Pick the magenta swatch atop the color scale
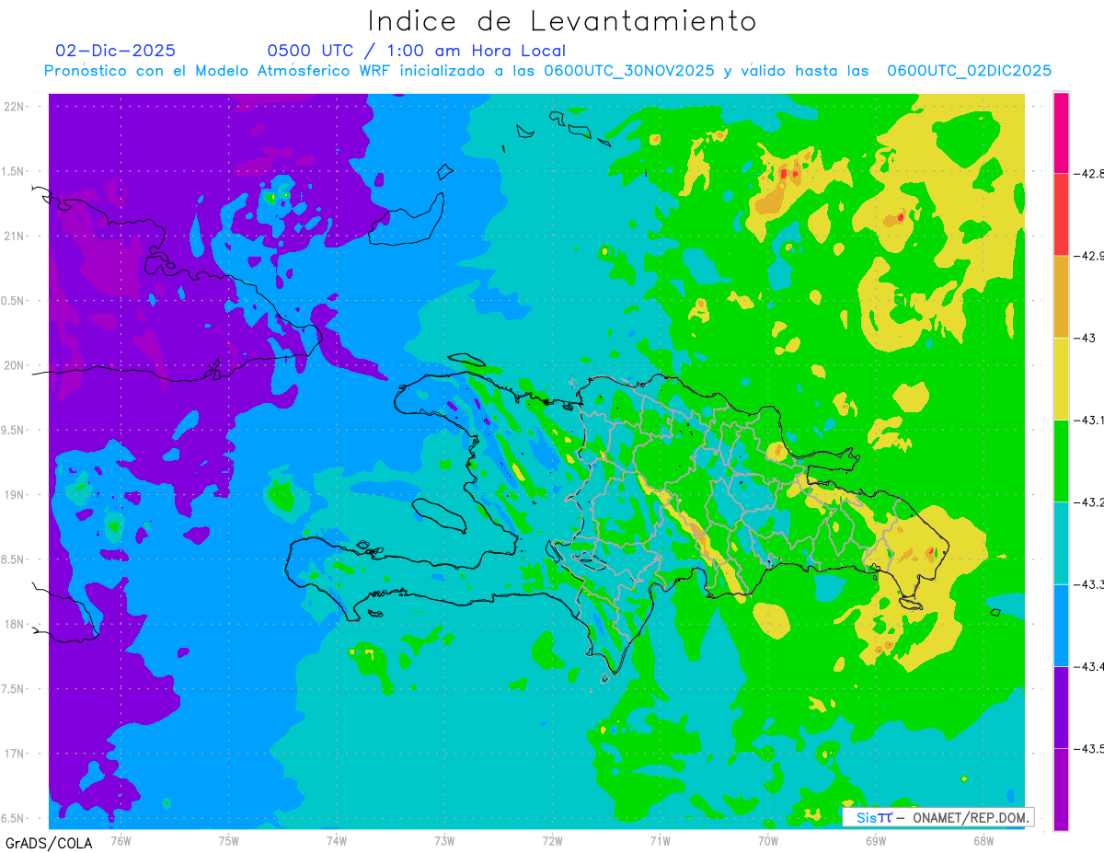Viewport: 1104px width, 853px height. pyautogui.click(x=1061, y=133)
